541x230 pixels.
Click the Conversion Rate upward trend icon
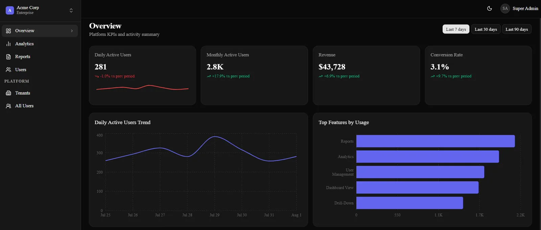(x=432, y=76)
